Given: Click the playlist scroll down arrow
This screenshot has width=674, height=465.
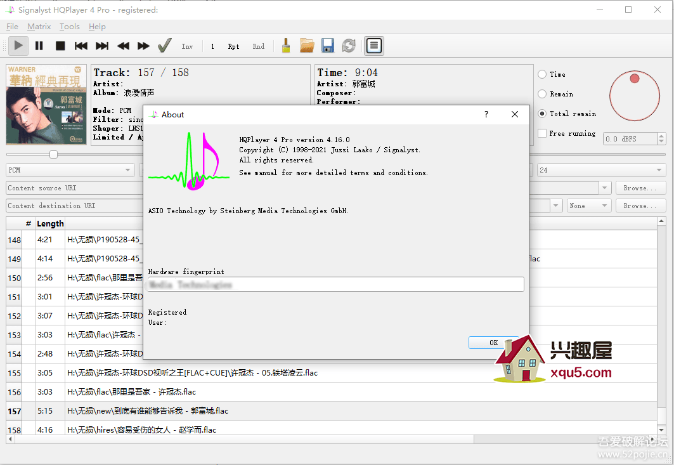Looking at the screenshot, I should coord(661,430).
